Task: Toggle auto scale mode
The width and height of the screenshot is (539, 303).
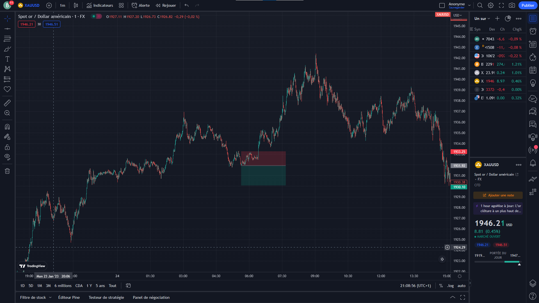Action: tap(461, 286)
